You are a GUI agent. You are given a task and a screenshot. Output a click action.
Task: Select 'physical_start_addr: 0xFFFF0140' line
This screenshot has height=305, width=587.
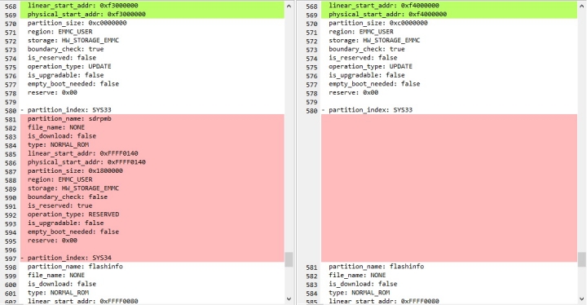(86, 162)
